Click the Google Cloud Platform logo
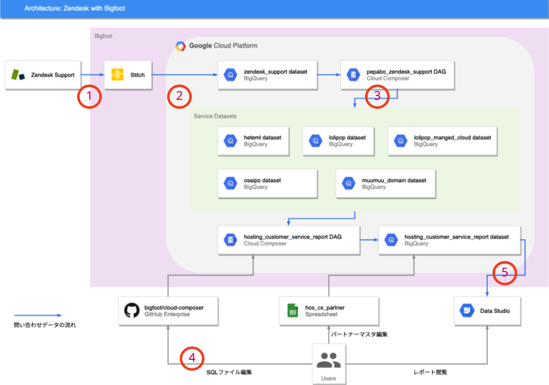The image size is (549, 385). tap(181, 45)
